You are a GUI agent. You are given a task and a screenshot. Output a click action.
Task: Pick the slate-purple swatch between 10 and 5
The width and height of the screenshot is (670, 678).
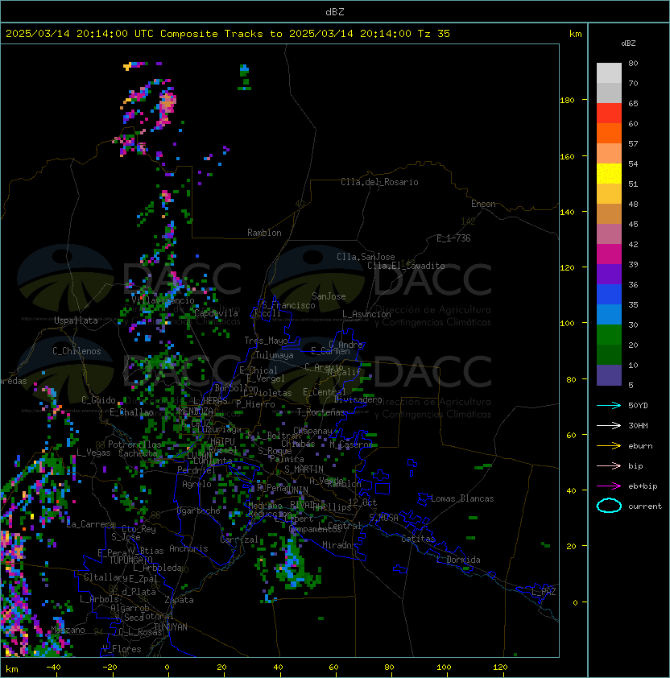point(609,375)
